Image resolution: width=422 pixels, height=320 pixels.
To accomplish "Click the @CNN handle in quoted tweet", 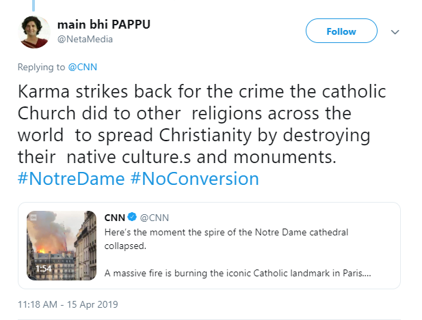I will click(155, 218).
